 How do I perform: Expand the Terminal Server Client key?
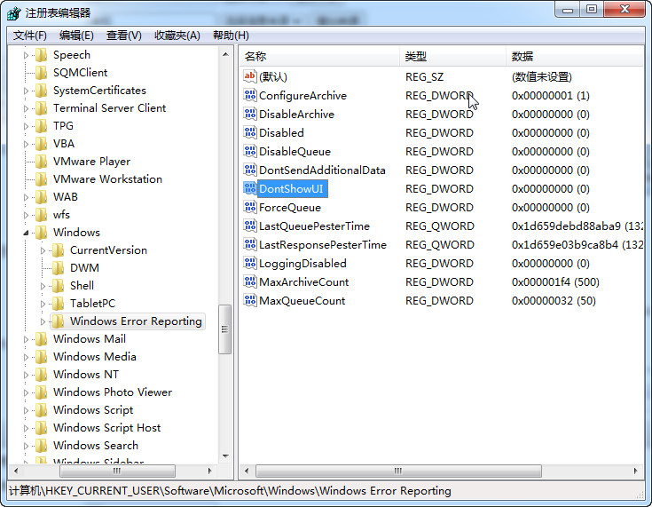pos(27,108)
